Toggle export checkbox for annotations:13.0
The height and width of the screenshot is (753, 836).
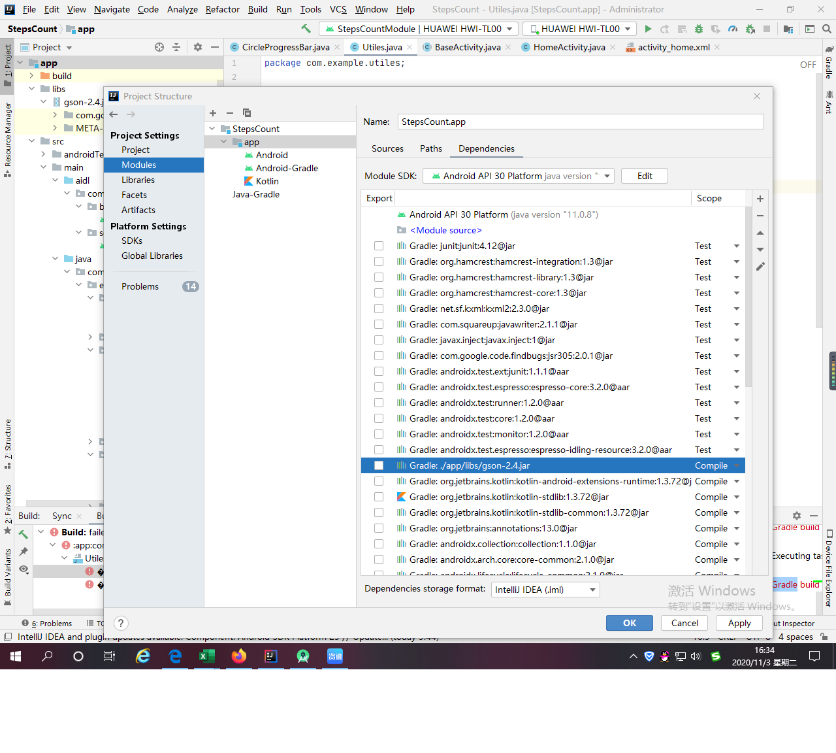[379, 528]
